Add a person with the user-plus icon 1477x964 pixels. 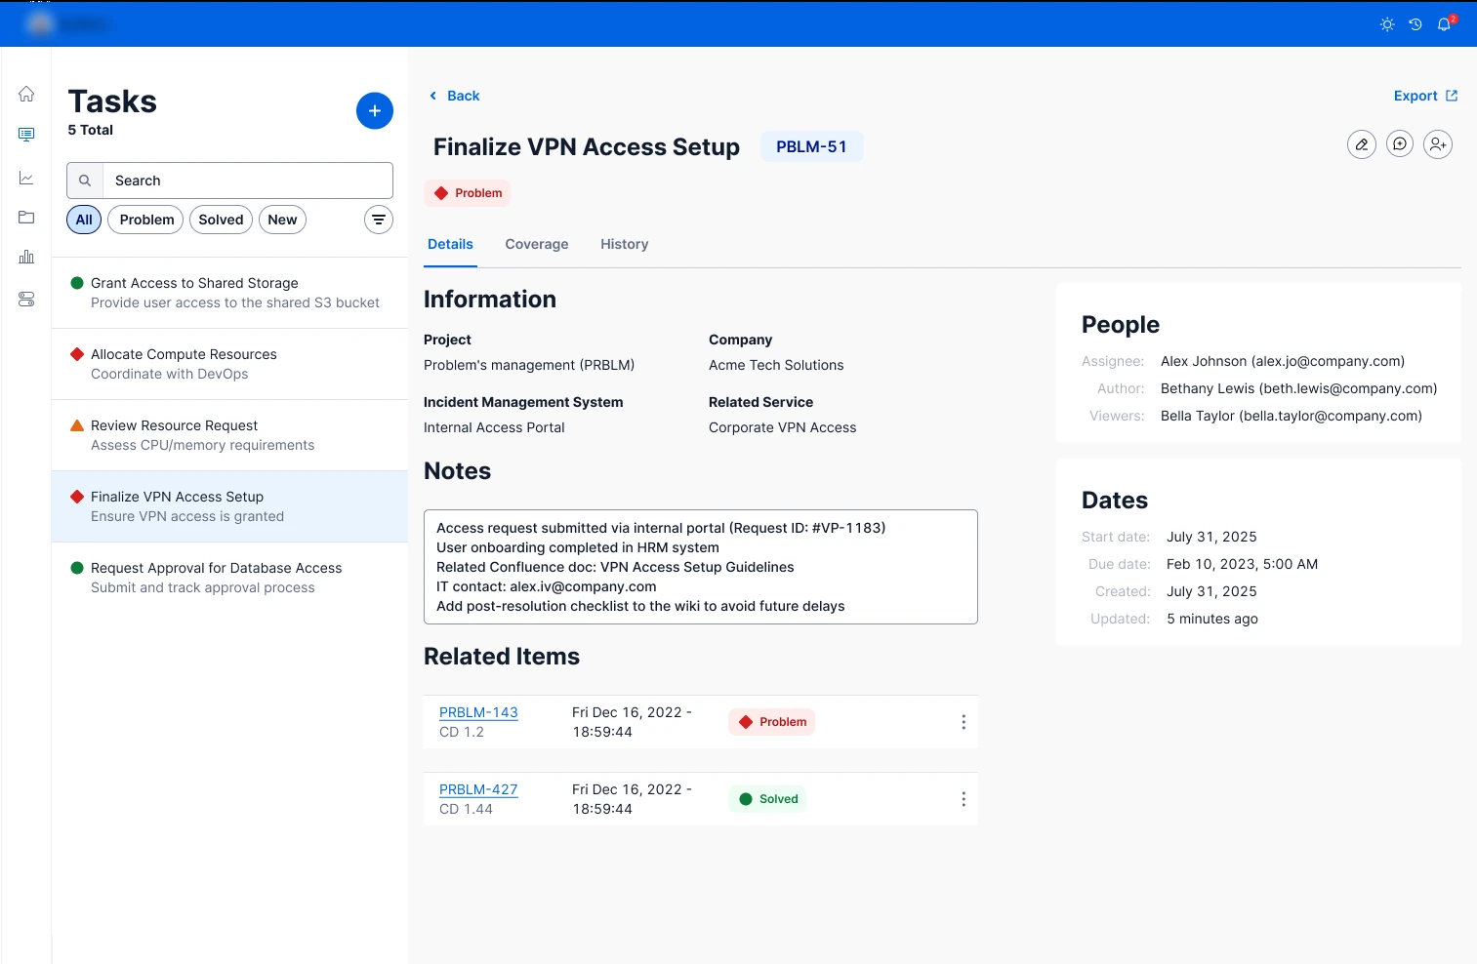click(x=1438, y=144)
